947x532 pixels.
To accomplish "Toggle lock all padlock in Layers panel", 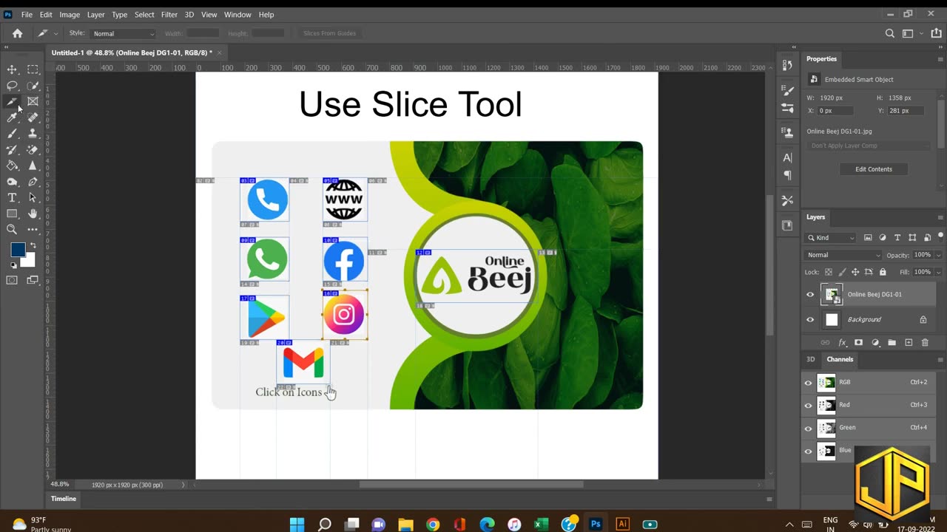I will tap(883, 272).
